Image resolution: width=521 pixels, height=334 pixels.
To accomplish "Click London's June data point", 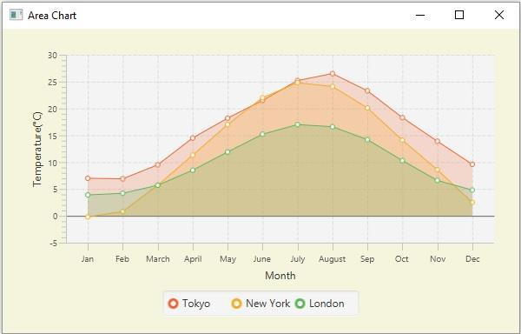I will click(262, 135).
